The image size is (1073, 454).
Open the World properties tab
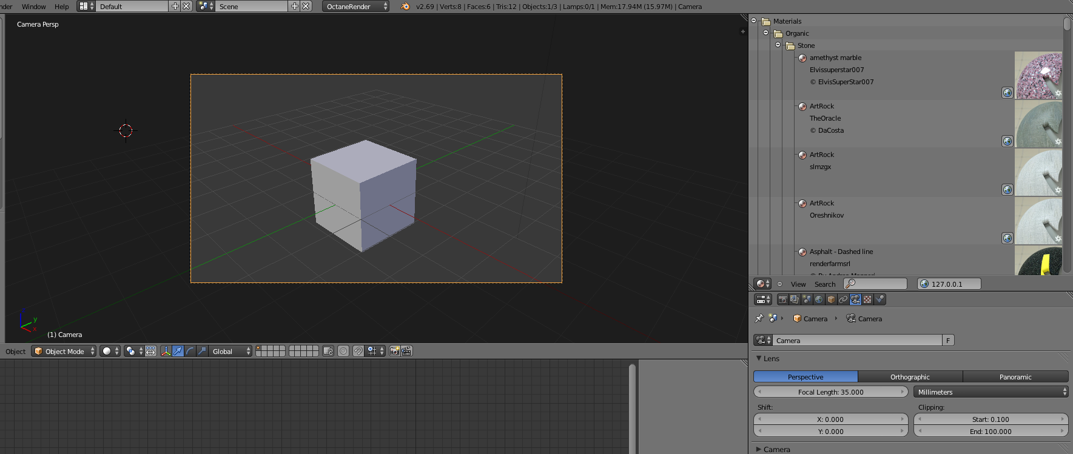(819, 299)
